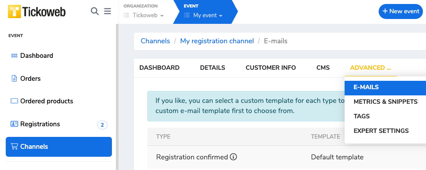Click the info icon beside Registration confirmed

[234, 157]
